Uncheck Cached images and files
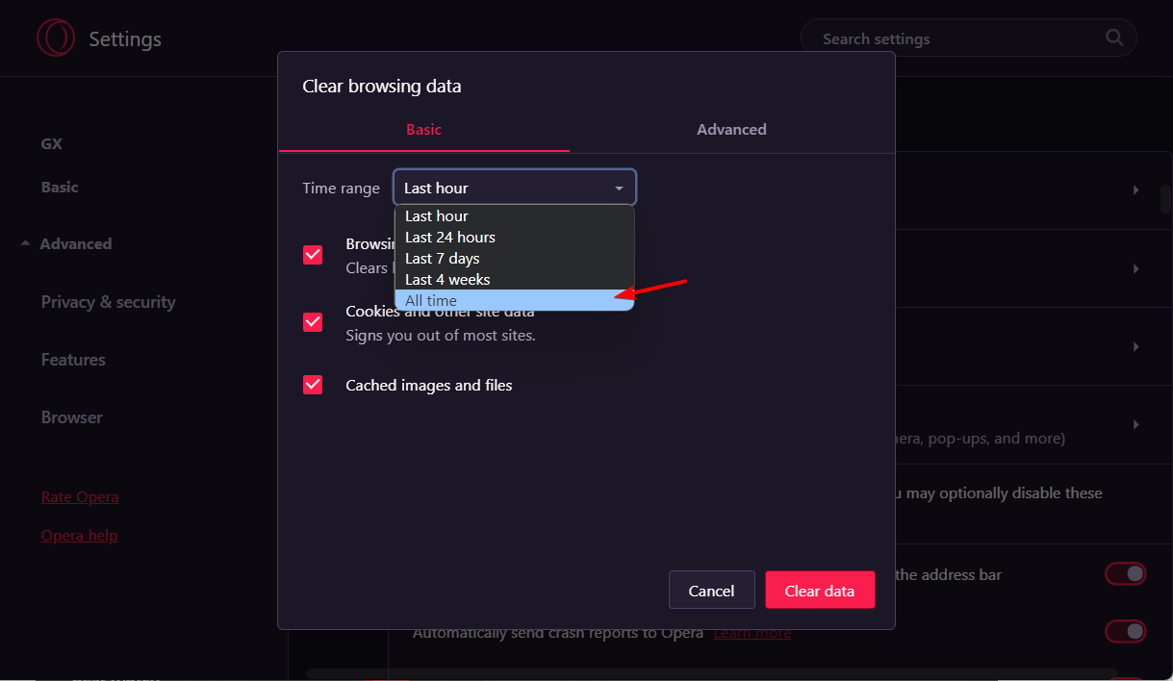 click(x=313, y=385)
